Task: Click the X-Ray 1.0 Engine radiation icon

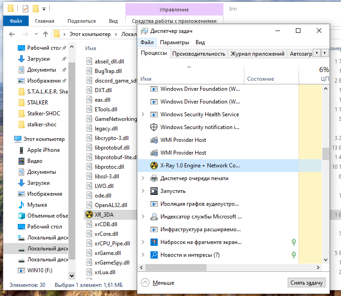Action: (154, 166)
